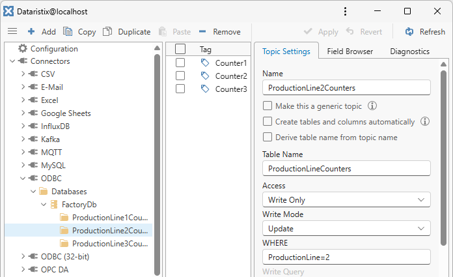Click the InfluxDB connector plug icon

click(33, 126)
